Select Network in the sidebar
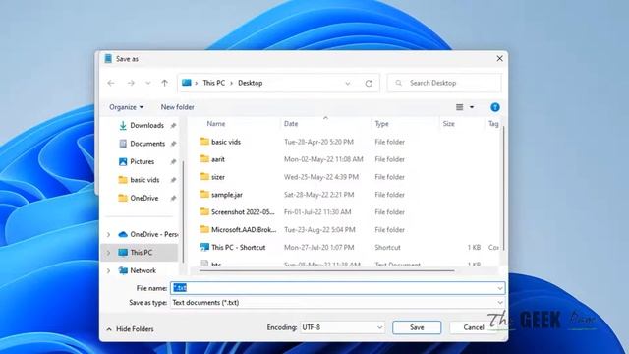The image size is (629, 354). [x=143, y=270]
